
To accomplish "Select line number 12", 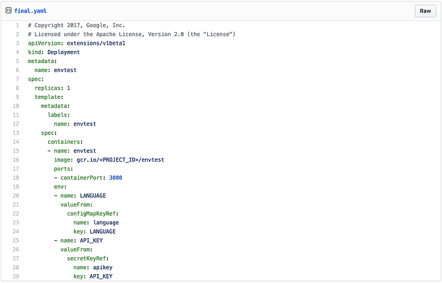I will pyautogui.click(x=16, y=124).
